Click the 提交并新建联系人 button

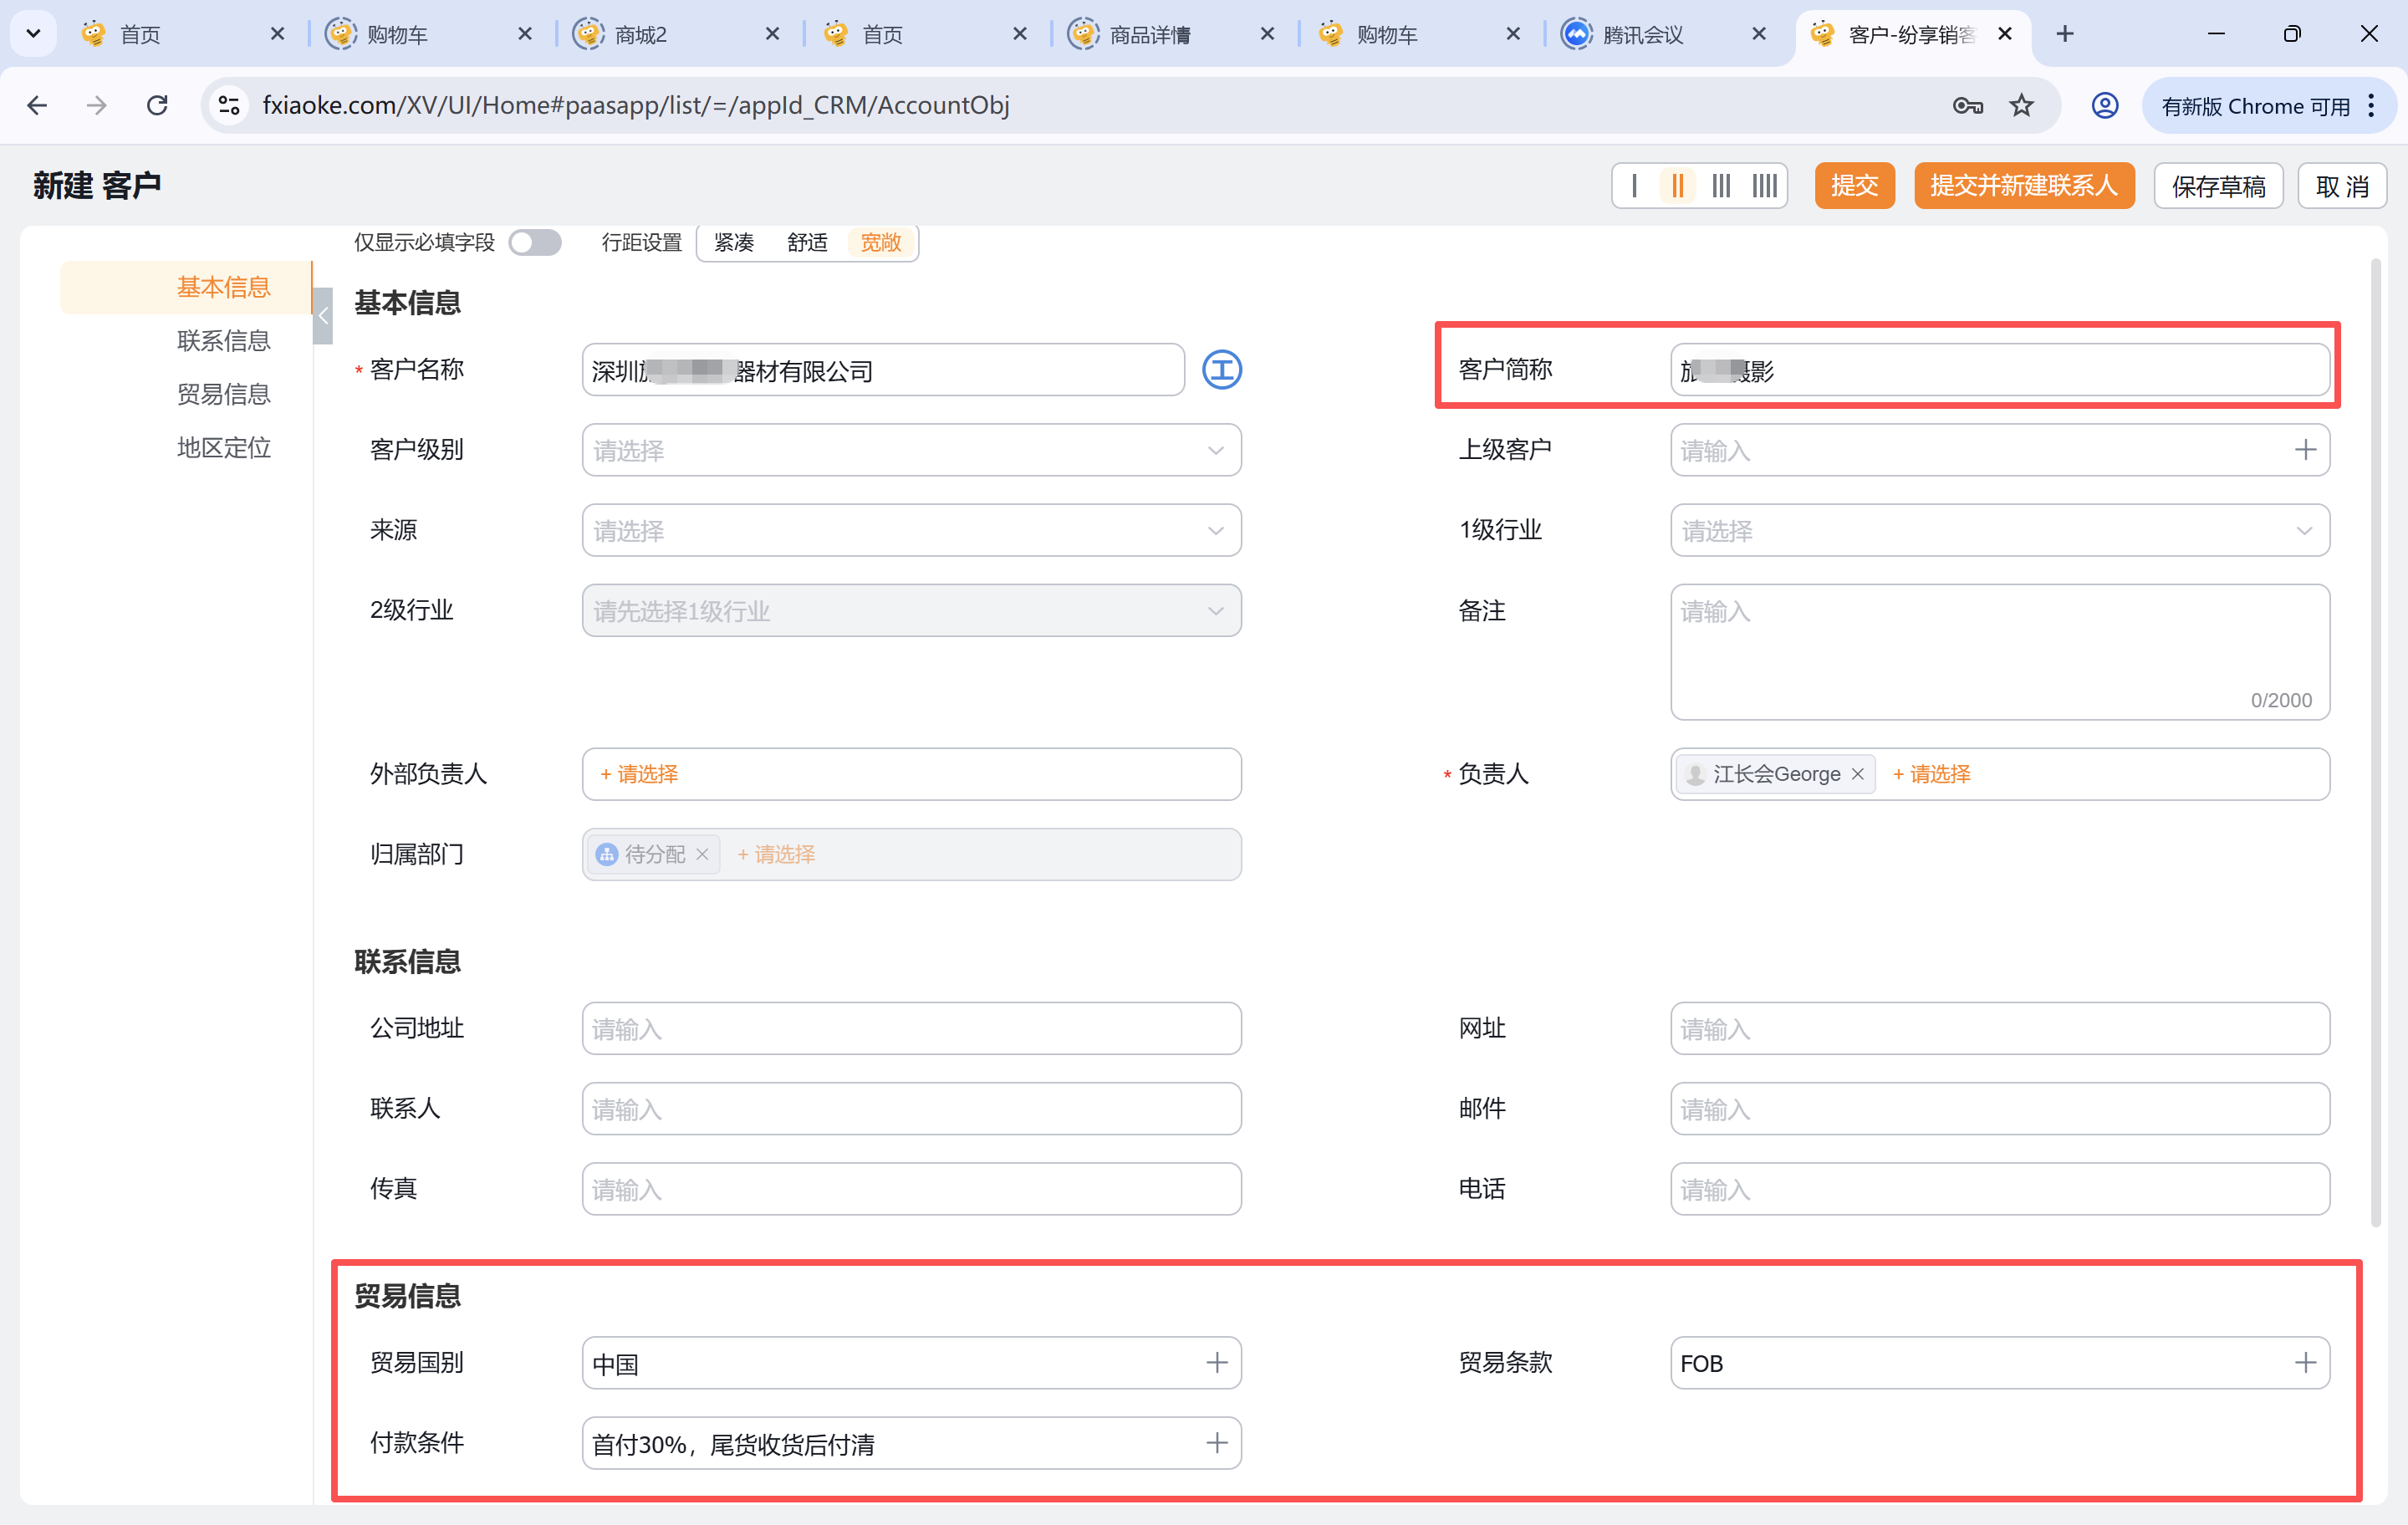tap(2023, 186)
